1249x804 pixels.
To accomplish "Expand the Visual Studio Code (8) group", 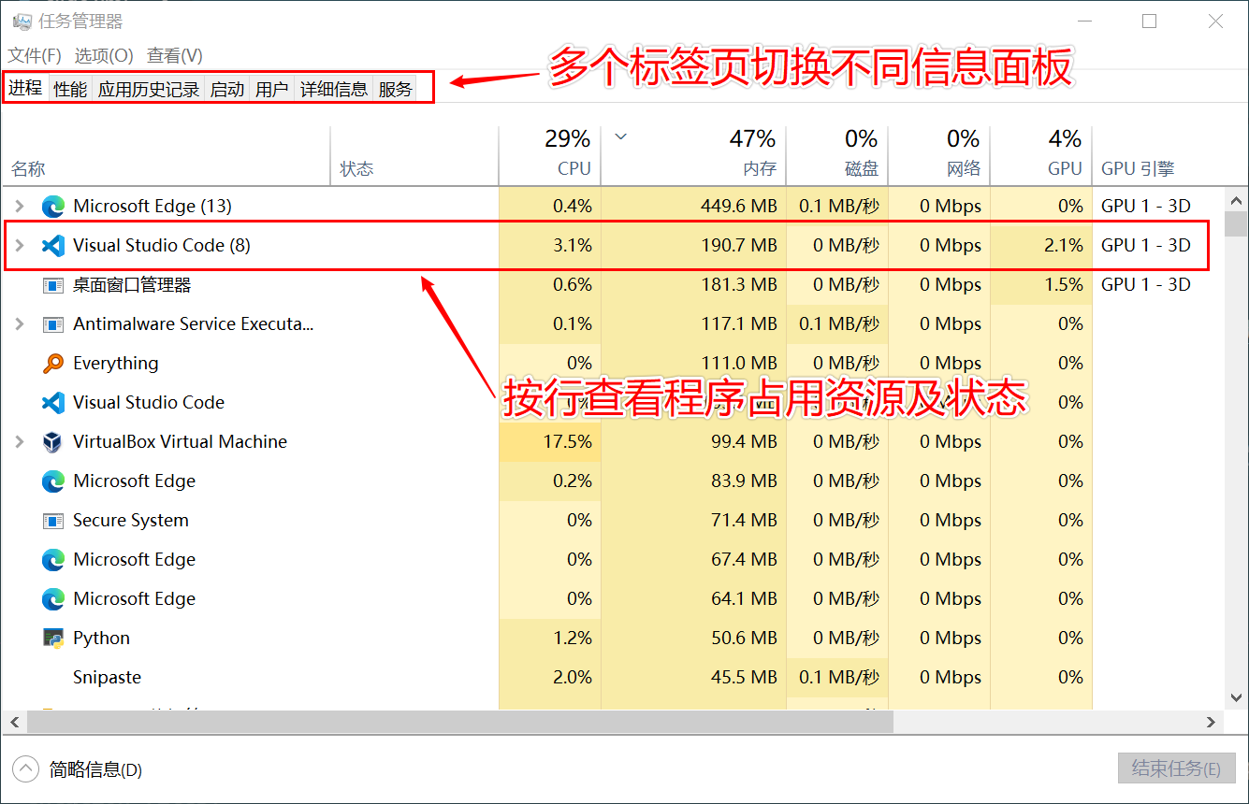I will point(20,245).
